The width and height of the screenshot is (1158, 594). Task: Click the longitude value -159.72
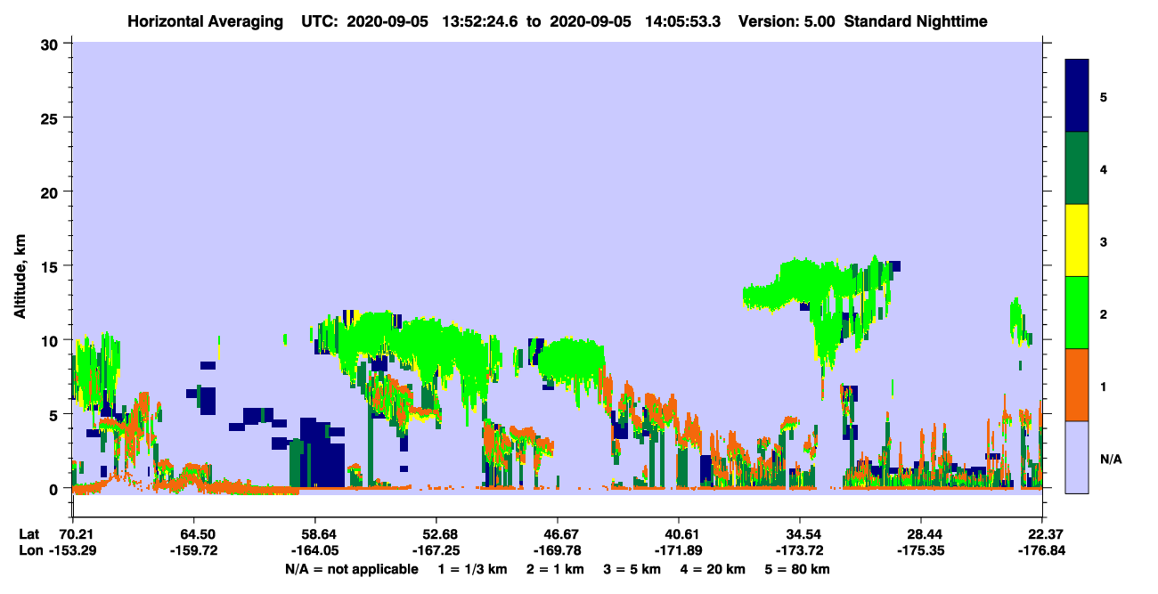[x=193, y=550]
